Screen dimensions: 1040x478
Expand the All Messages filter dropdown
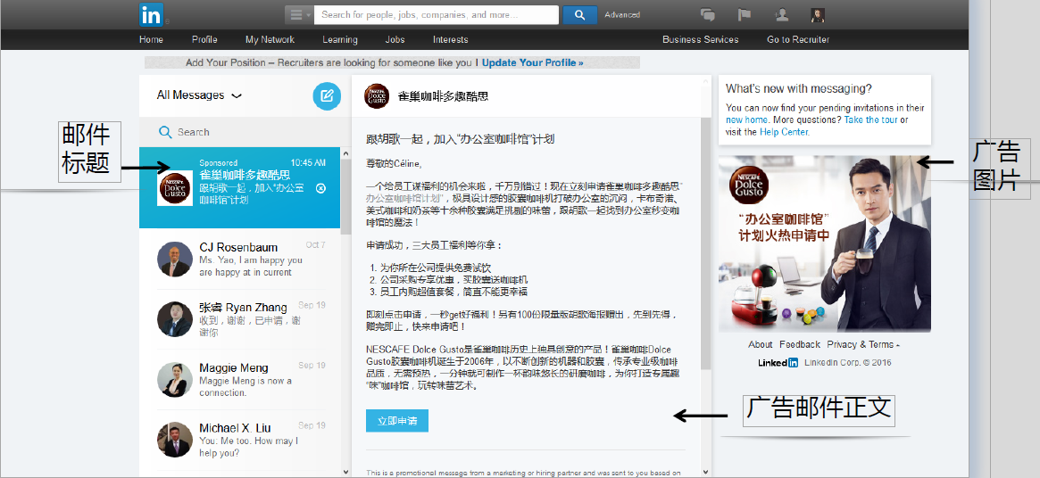pyautogui.click(x=199, y=95)
